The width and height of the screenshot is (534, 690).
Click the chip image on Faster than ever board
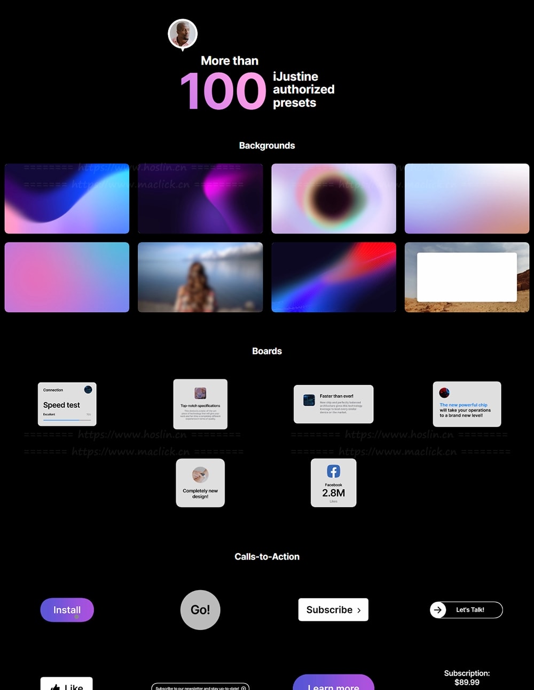[309, 400]
